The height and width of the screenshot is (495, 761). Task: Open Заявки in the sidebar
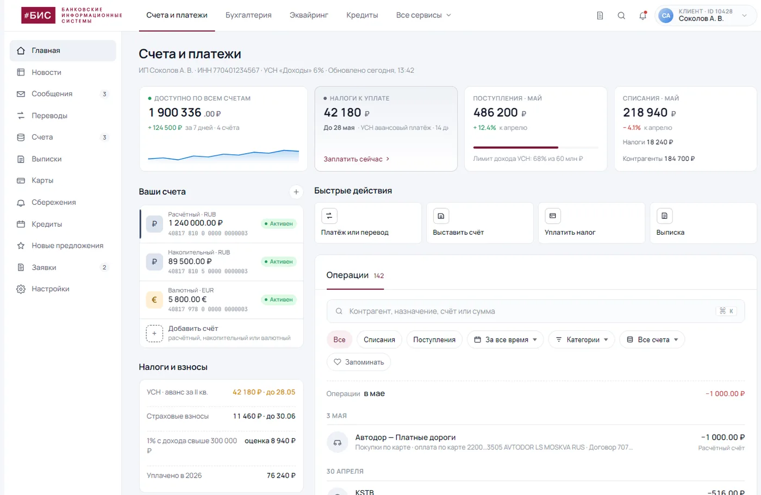63,267
